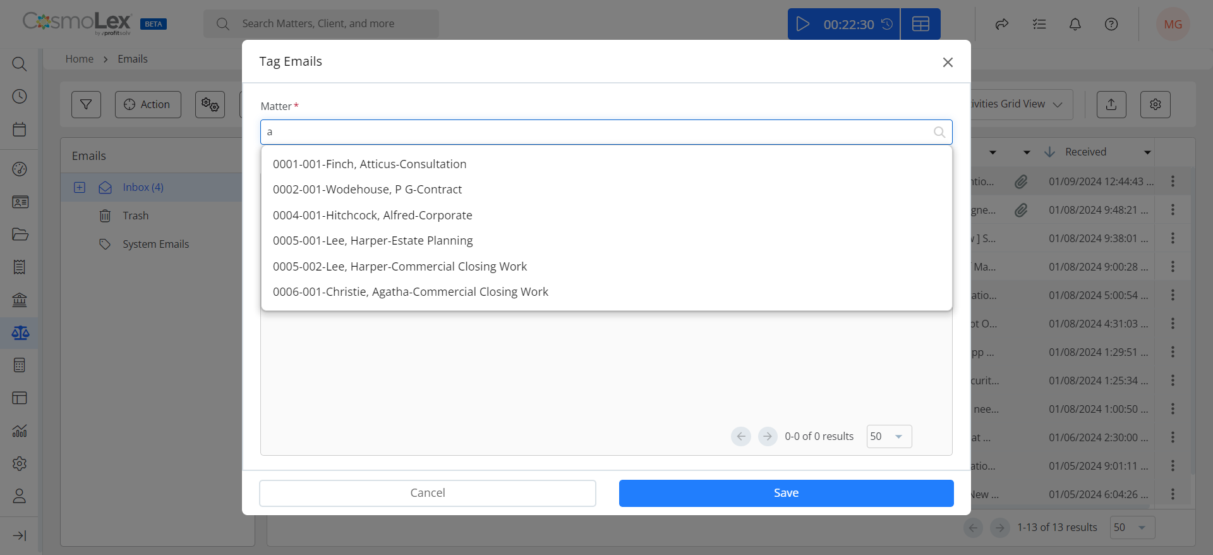The height and width of the screenshot is (555, 1213).
Task: Click the Cancel button
Action: point(428,493)
